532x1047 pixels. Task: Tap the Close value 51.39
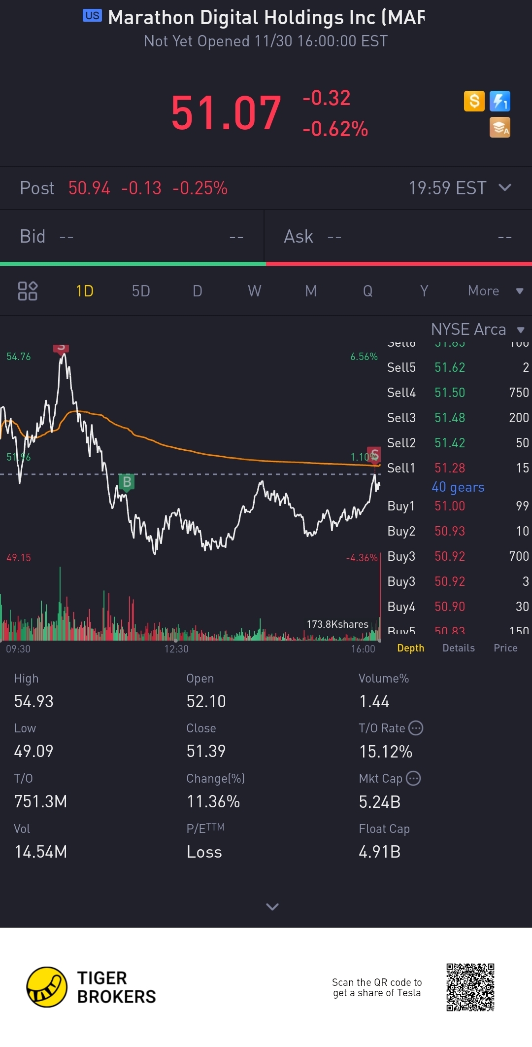click(x=206, y=751)
